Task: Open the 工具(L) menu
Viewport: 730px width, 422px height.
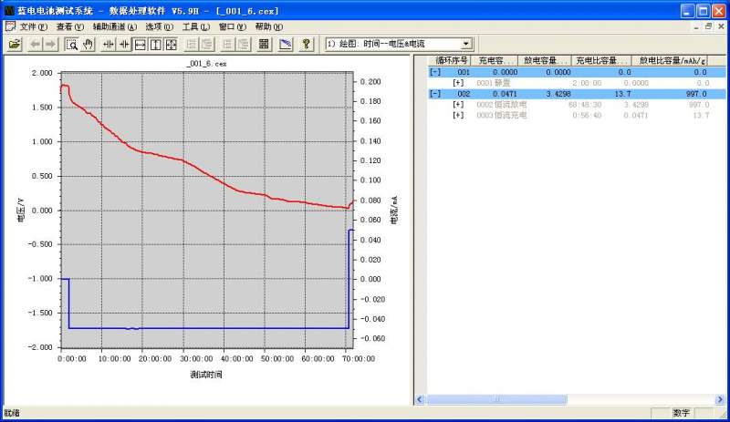Action: click(x=197, y=26)
